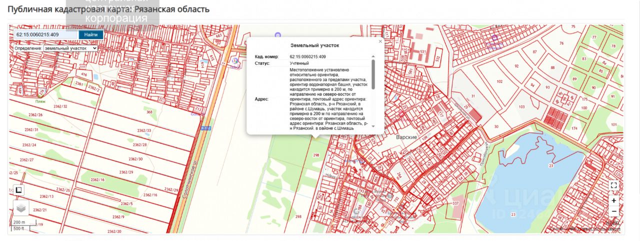Click the Пляж beach map label
Image resolution: width=640 pixels, height=241 pixels.
tap(40, 101)
